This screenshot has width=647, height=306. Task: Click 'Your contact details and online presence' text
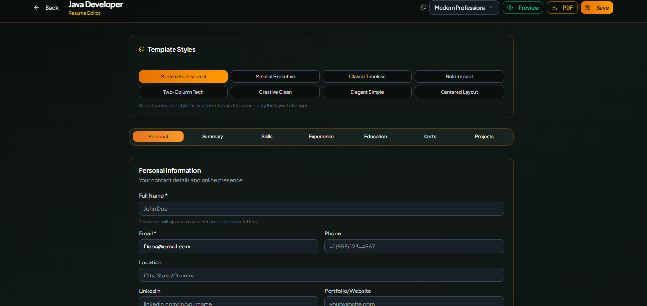pos(190,180)
